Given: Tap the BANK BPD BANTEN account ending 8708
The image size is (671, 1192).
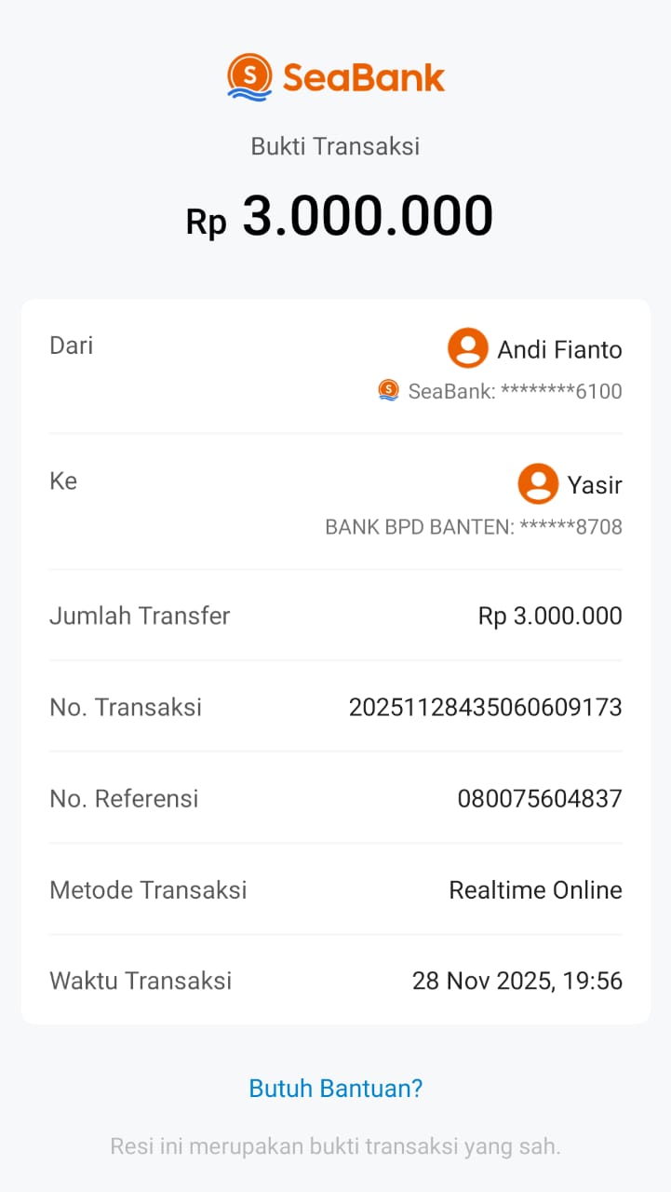Looking at the screenshot, I should click(x=473, y=527).
